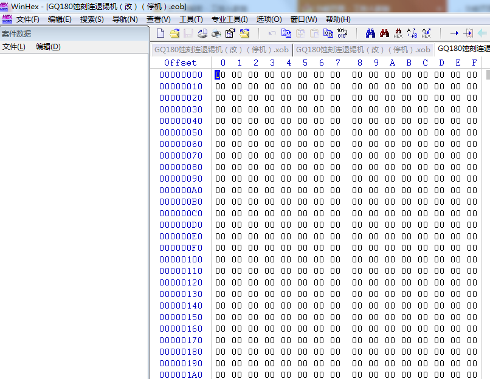
Task: Open the 编辑(D) menu in case data panel
Action: (48, 47)
